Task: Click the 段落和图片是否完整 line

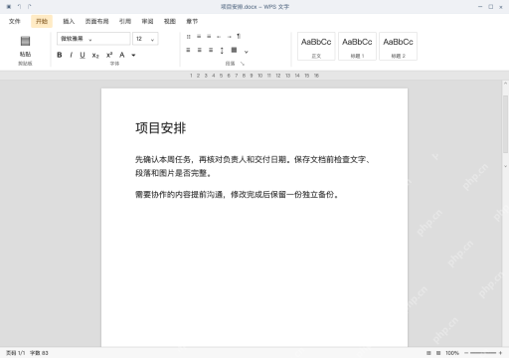Action: click(173, 173)
